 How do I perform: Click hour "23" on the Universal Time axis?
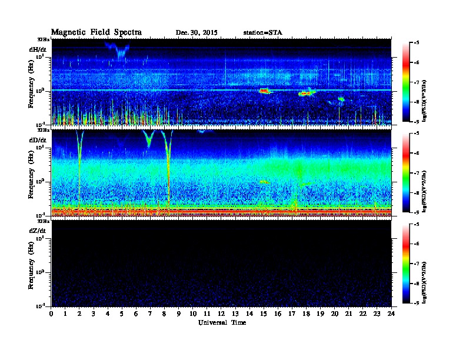click(377, 314)
